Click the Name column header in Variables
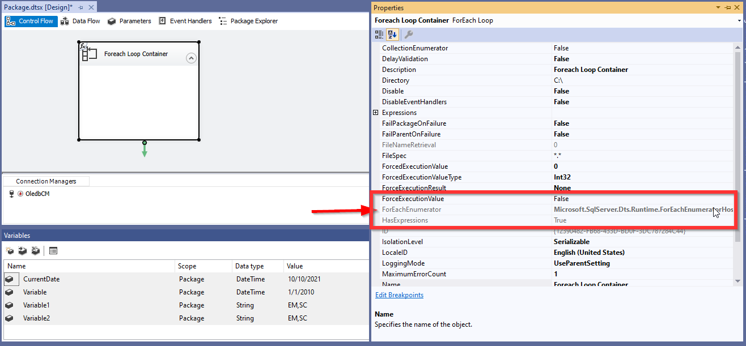The width and height of the screenshot is (746, 346). click(x=89, y=266)
